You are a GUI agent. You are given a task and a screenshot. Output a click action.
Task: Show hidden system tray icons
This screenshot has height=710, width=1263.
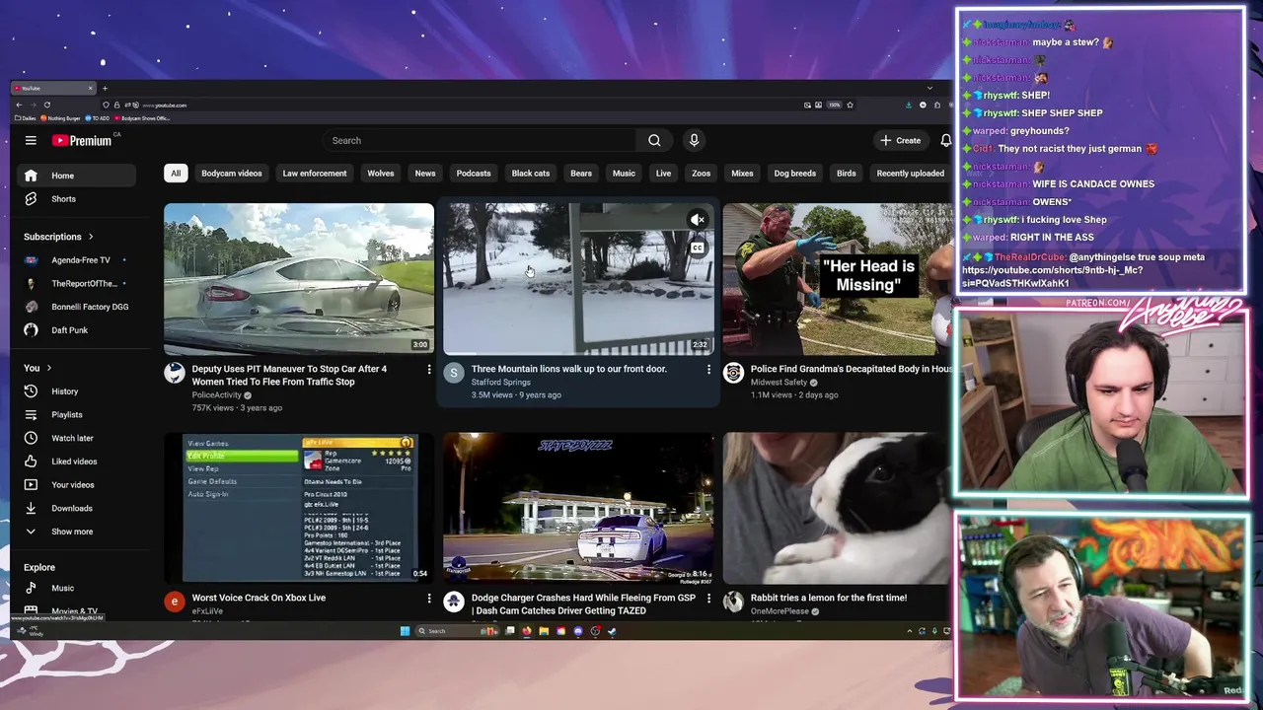[909, 631]
